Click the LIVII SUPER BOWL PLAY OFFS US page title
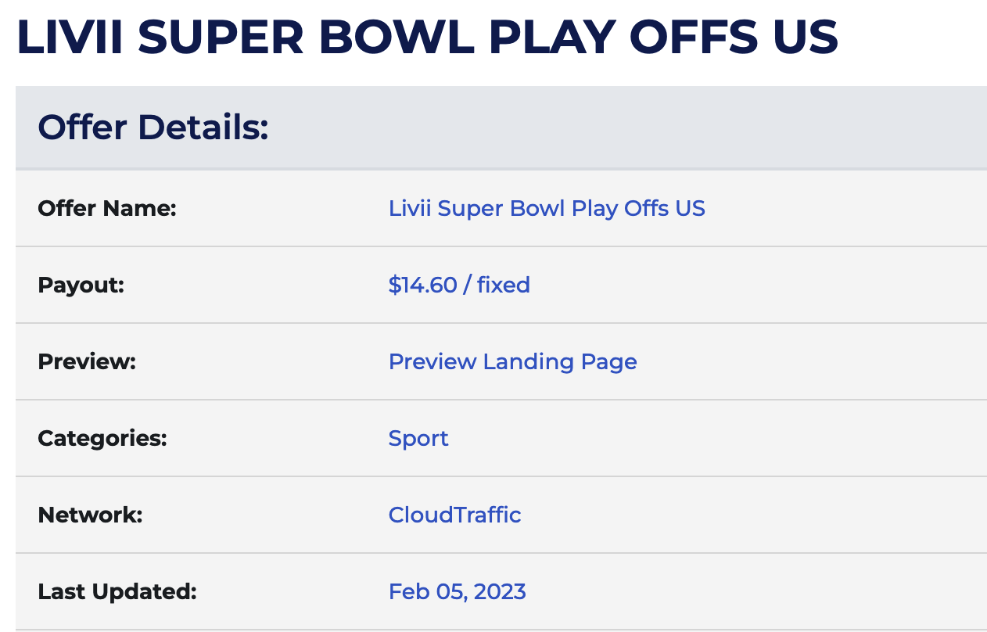 point(428,37)
